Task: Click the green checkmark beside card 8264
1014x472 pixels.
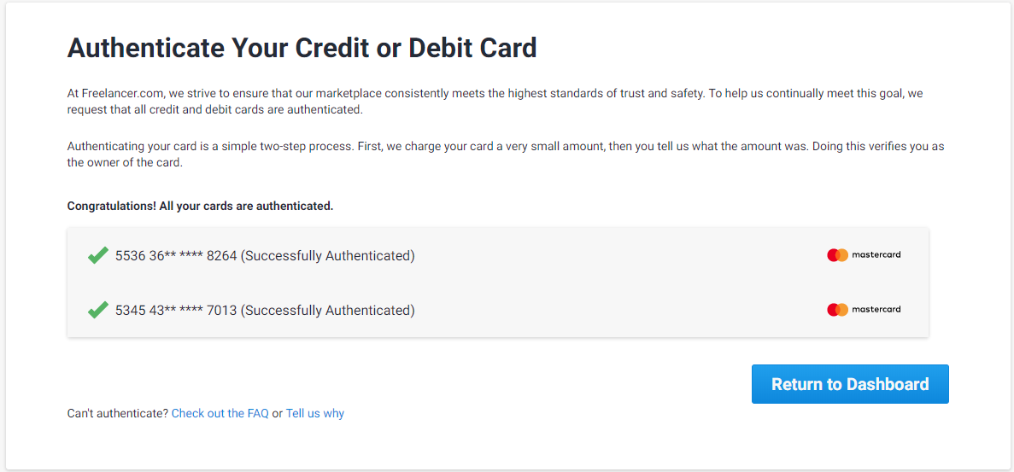Action: point(97,255)
